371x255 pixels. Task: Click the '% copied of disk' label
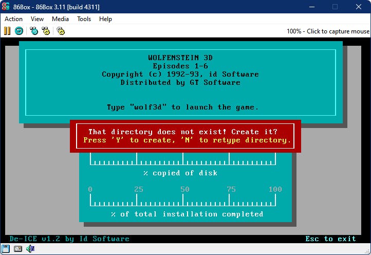coord(180,173)
